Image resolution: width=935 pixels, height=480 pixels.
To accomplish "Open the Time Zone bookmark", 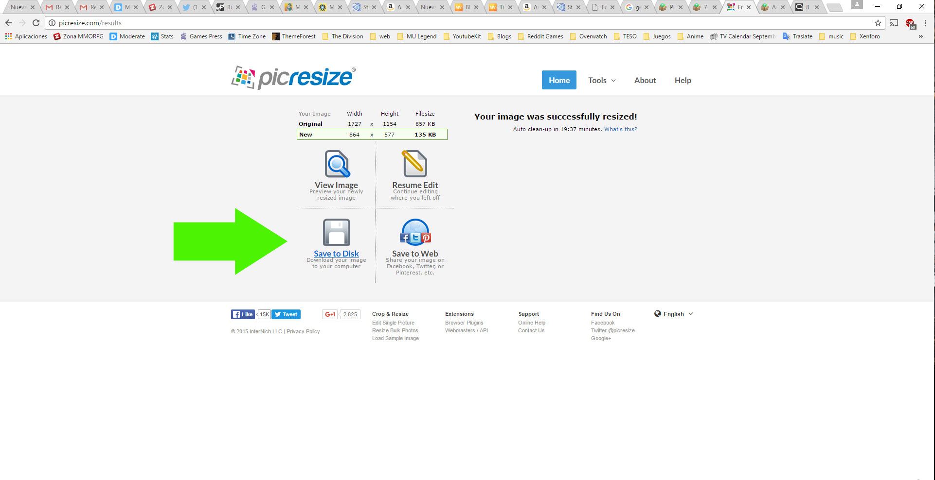I will (x=247, y=36).
